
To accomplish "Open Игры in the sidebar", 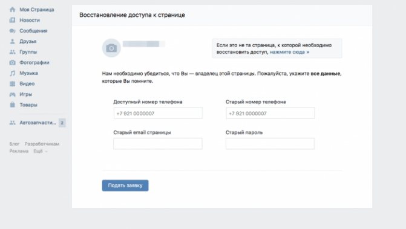I will pos(26,94).
